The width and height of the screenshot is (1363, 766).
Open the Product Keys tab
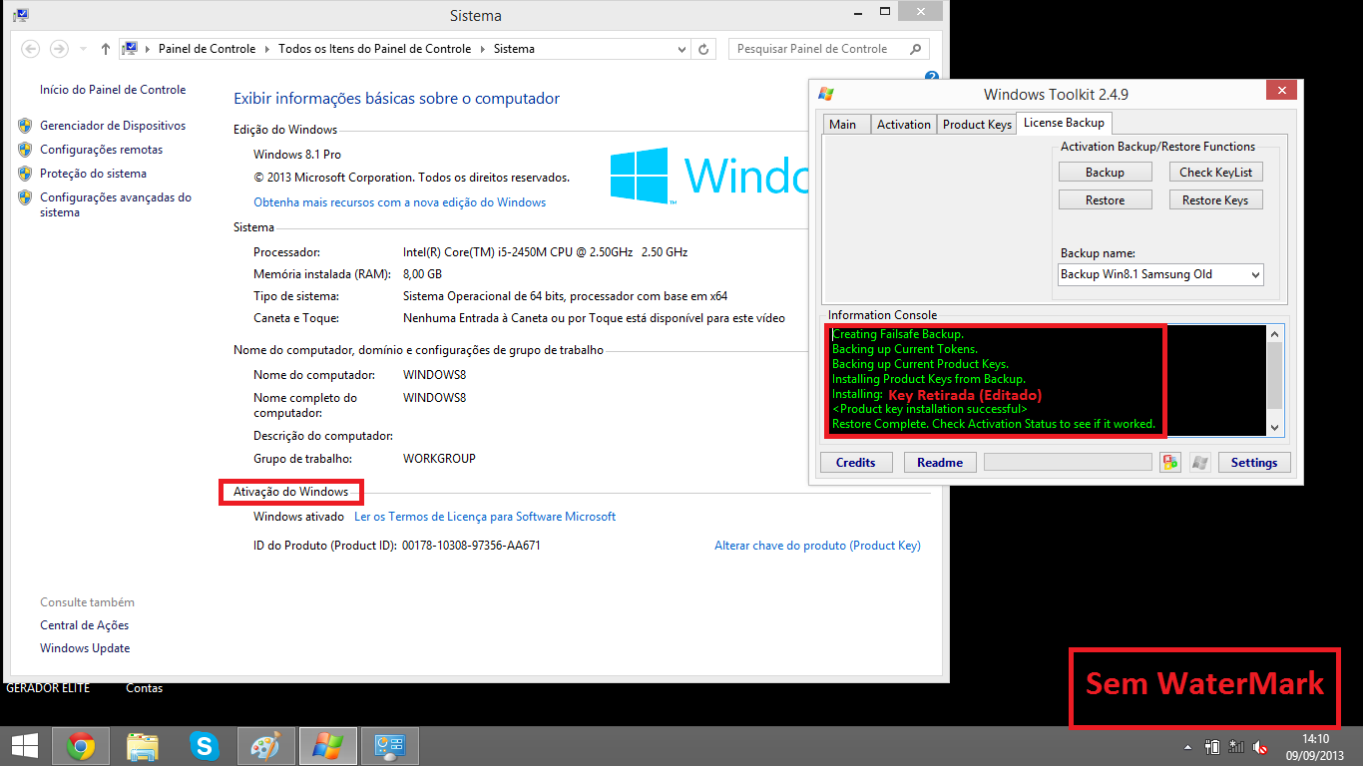point(976,124)
